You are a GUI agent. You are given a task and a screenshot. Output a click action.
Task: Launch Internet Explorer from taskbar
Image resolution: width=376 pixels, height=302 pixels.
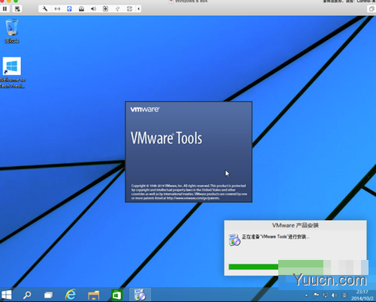click(x=71, y=294)
